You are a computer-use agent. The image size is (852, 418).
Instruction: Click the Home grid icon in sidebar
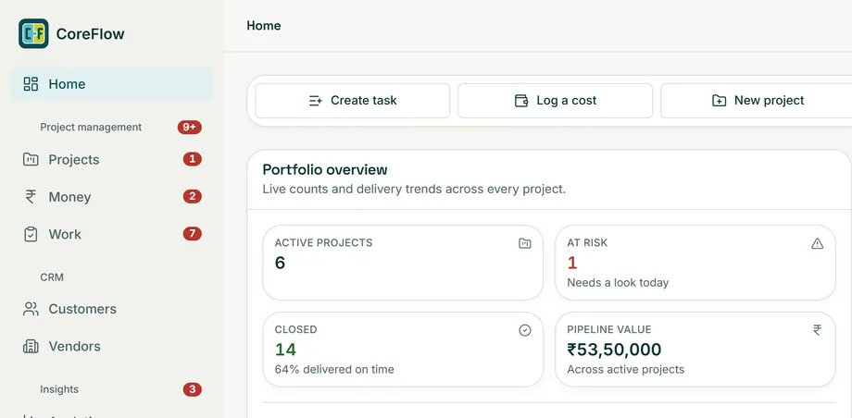coord(31,84)
